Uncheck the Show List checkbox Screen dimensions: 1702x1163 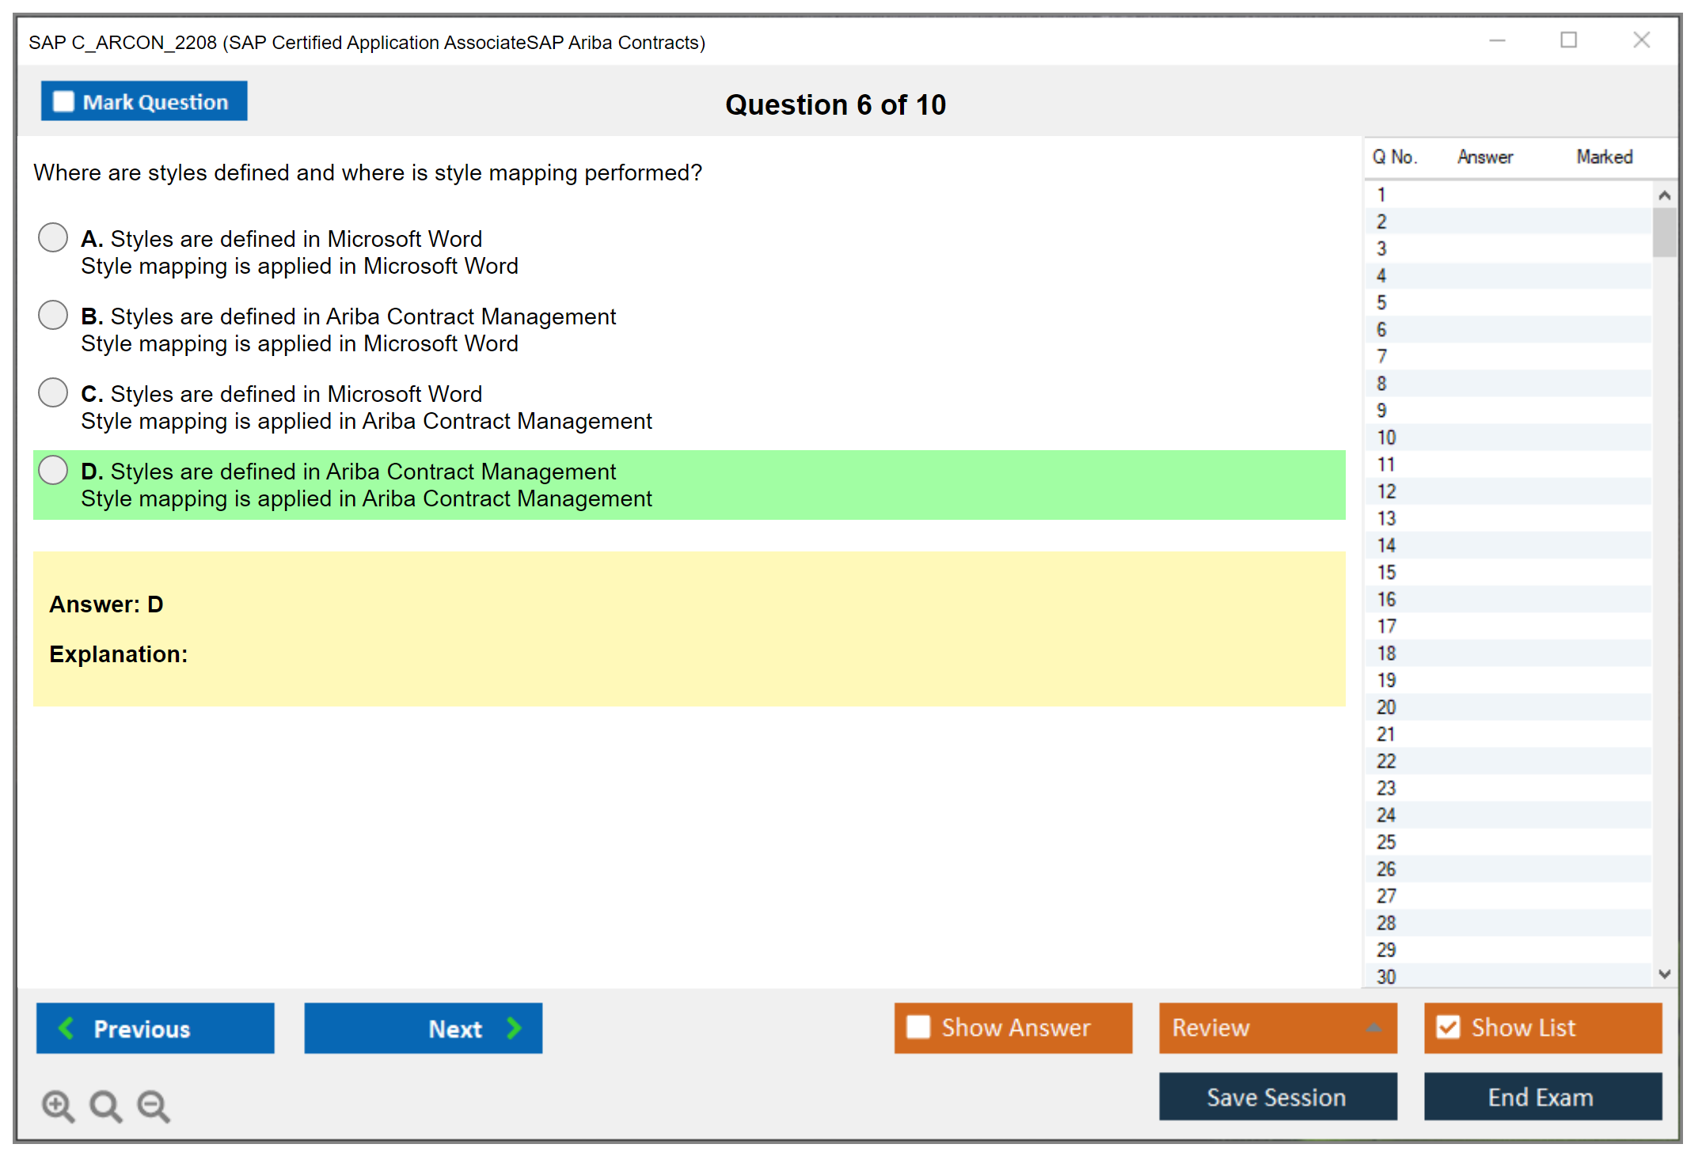pos(1448,1027)
